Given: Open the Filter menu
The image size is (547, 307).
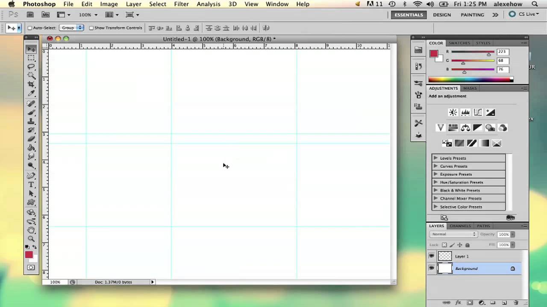Looking at the screenshot, I should click(181, 4).
